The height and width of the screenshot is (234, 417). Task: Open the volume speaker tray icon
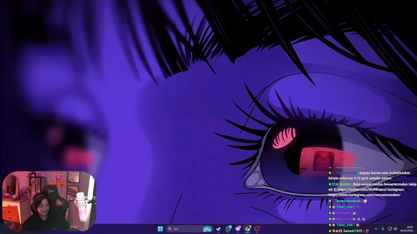point(395,229)
